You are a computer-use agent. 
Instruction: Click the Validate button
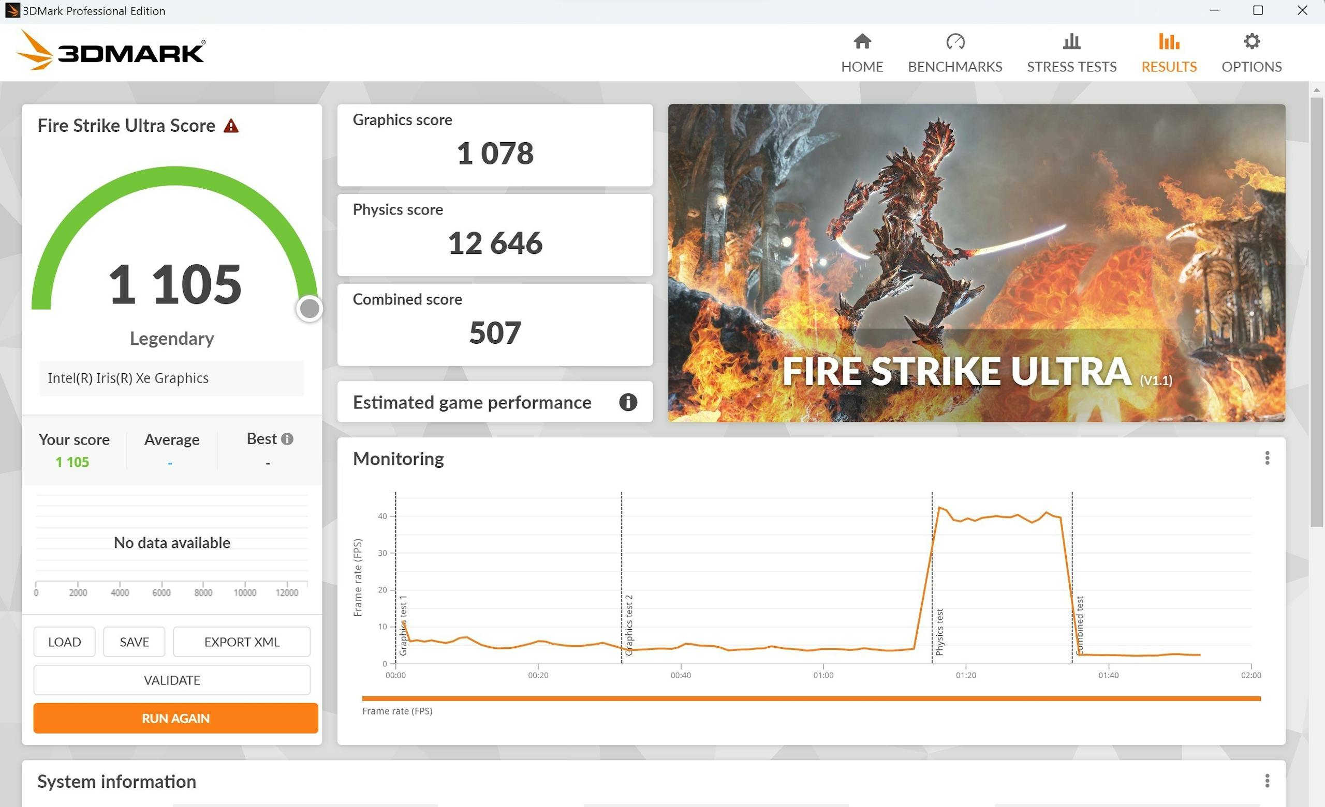pyautogui.click(x=171, y=680)
